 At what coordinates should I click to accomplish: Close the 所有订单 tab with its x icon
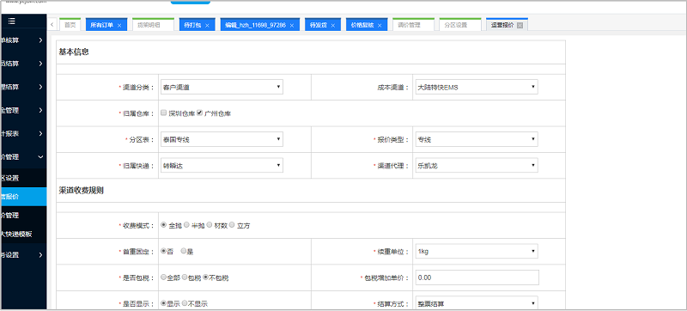[x=119, y=26]
